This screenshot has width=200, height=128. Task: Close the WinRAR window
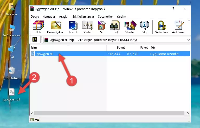(185, 9)
